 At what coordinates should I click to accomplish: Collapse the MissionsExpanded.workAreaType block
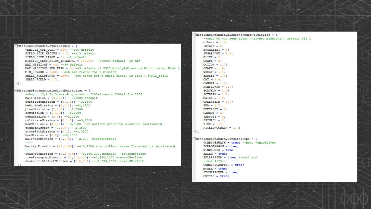coord(194,139)
